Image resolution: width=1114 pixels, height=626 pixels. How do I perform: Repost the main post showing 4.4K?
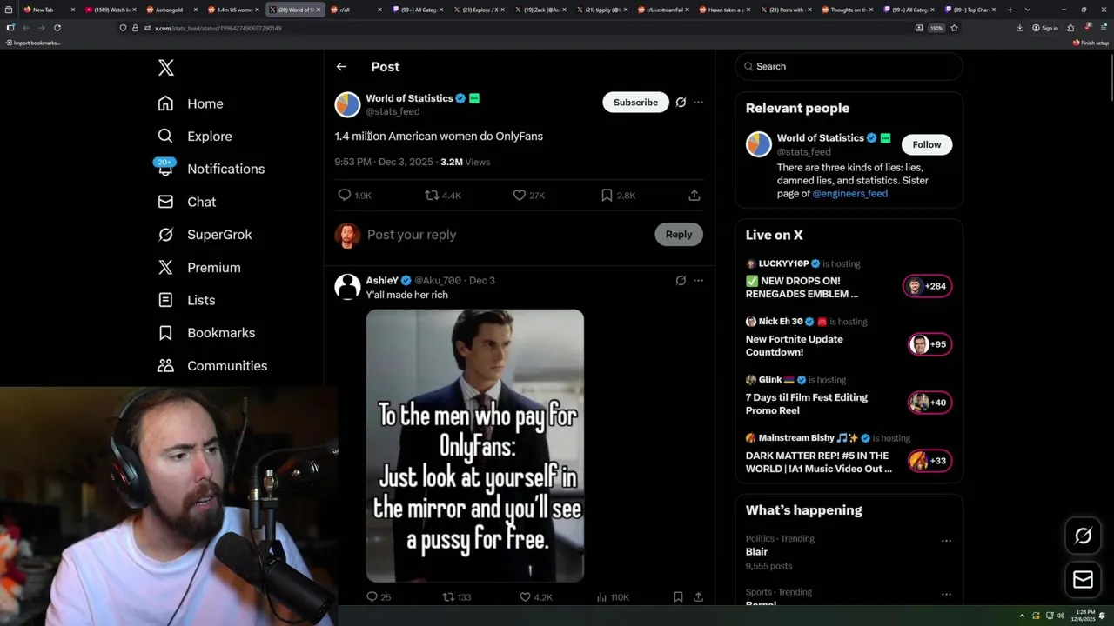pyautogui.click(x=442, y=196)
